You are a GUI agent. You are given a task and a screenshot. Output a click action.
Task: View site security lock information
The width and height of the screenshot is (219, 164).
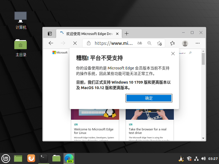[88, 43]
